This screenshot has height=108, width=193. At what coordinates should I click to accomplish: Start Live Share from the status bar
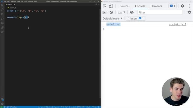point(14,107)
